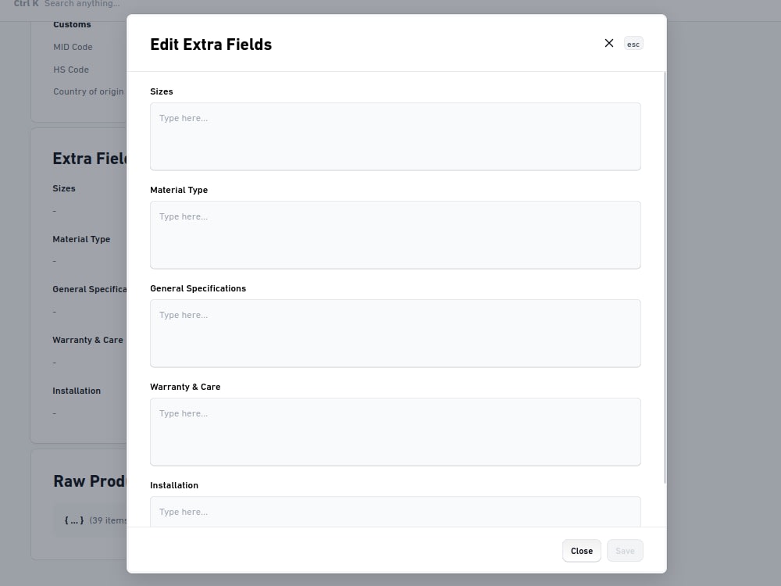781x586 pixels.
Task: Click the esc shortcut badge
Action: 633,44
